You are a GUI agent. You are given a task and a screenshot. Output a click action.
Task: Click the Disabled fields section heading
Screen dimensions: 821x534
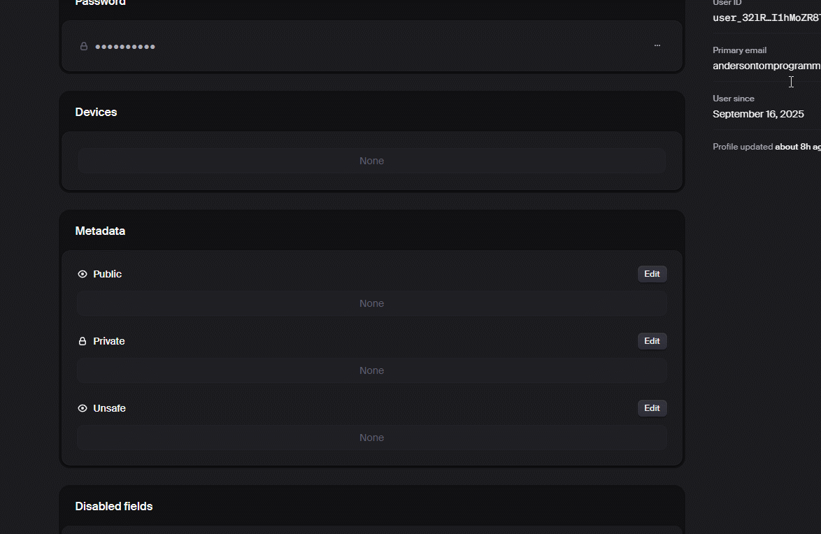click(x=114, y=506)
